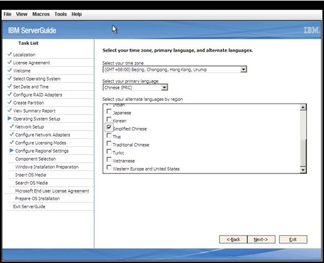
Task: Select Operating System Setup task
Action: pos(37,119)
